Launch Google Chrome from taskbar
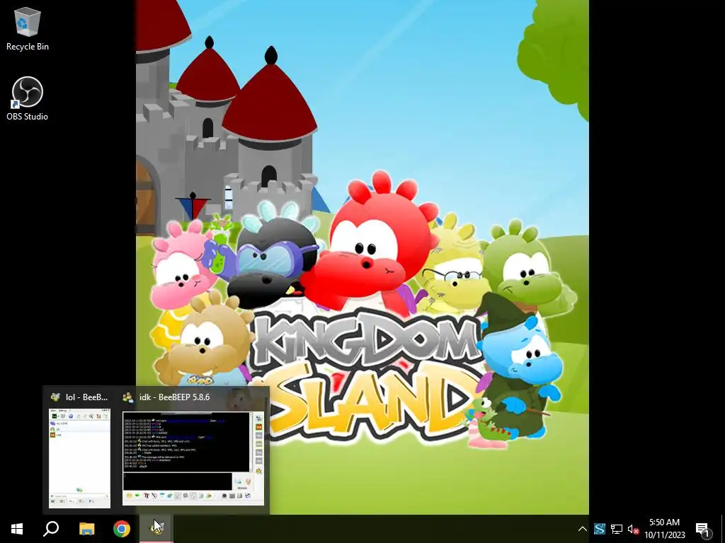 coord(122,529)
